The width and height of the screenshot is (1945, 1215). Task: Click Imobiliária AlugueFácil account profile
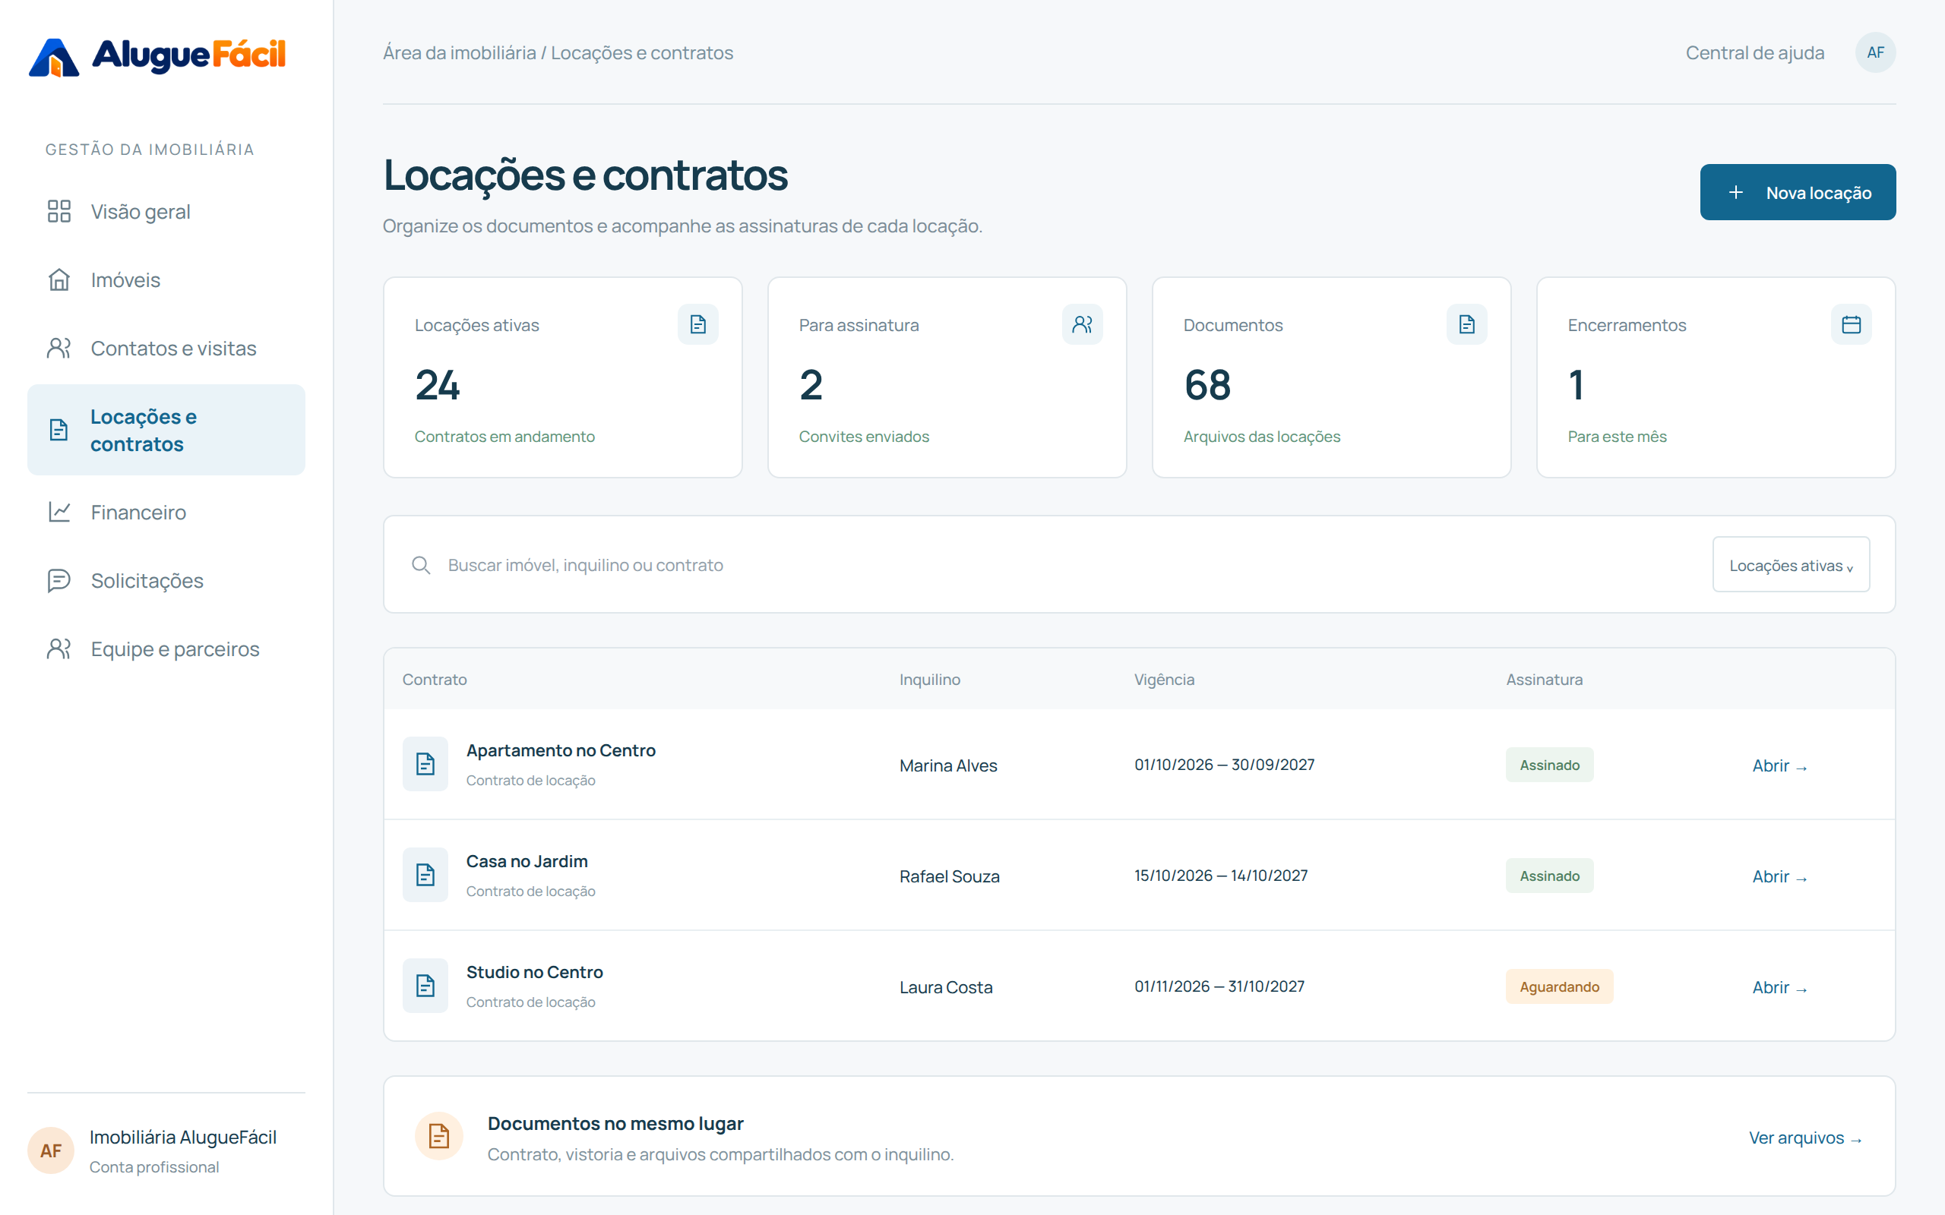coord(166,1150)
